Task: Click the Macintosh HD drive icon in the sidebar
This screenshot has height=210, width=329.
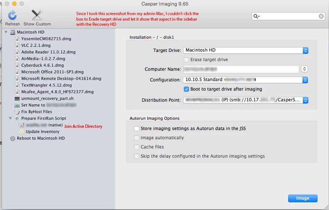Action: [x=13, y=32]
